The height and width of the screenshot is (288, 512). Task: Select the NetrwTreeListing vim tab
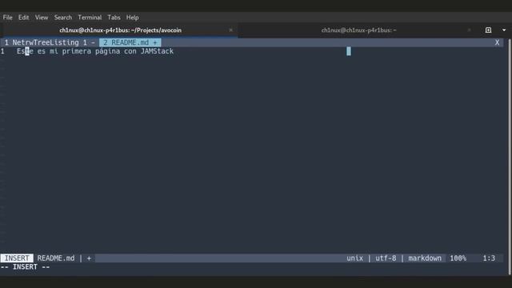point(50,42)
